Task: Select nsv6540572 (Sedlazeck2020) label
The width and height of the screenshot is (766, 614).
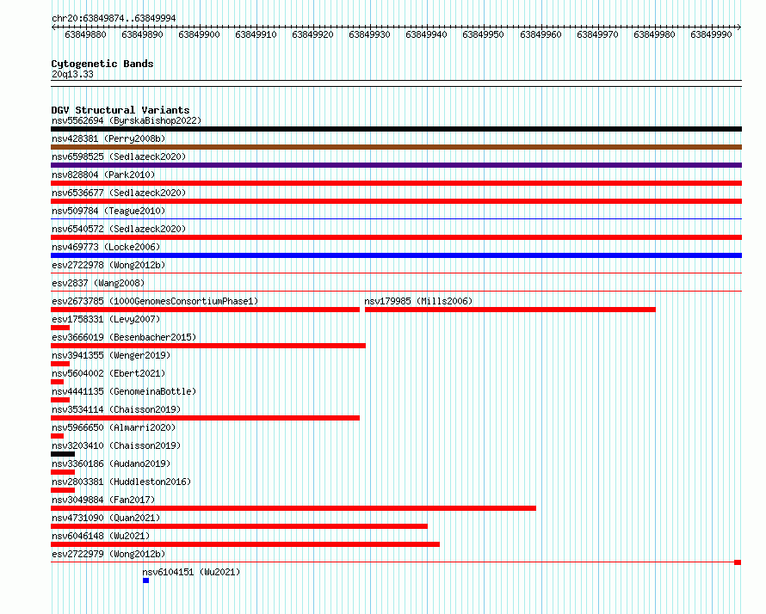Action: (119, 229)
